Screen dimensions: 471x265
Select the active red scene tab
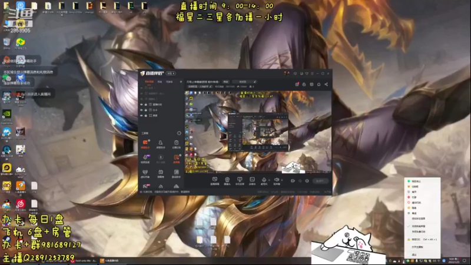point(149,82)
